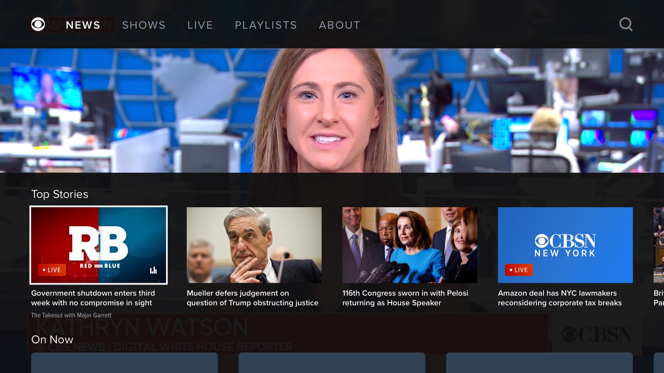
Task: Play the featured hero video of anchor
Action: tap(332, 111)
